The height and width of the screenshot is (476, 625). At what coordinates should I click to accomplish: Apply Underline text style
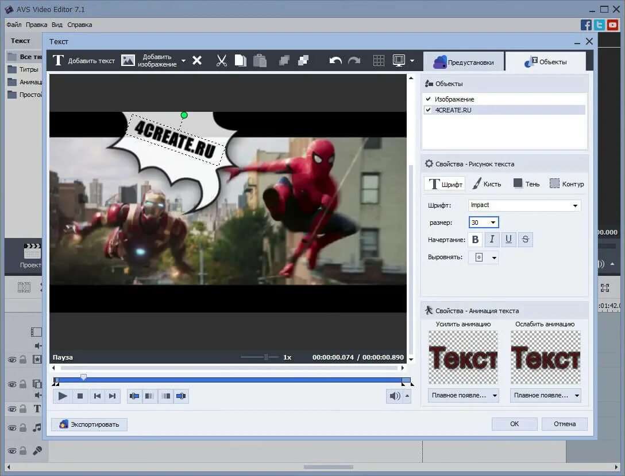[508, 240]
